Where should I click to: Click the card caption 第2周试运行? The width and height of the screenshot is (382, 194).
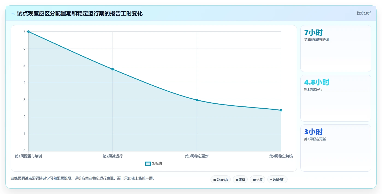(313, 89)
